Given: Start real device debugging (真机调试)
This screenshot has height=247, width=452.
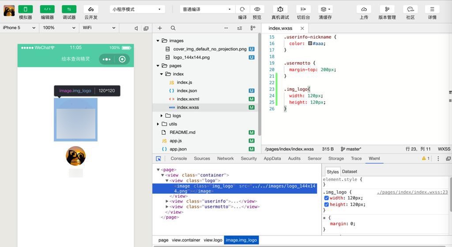Looking at the screenshot, I should pos(280,9).
